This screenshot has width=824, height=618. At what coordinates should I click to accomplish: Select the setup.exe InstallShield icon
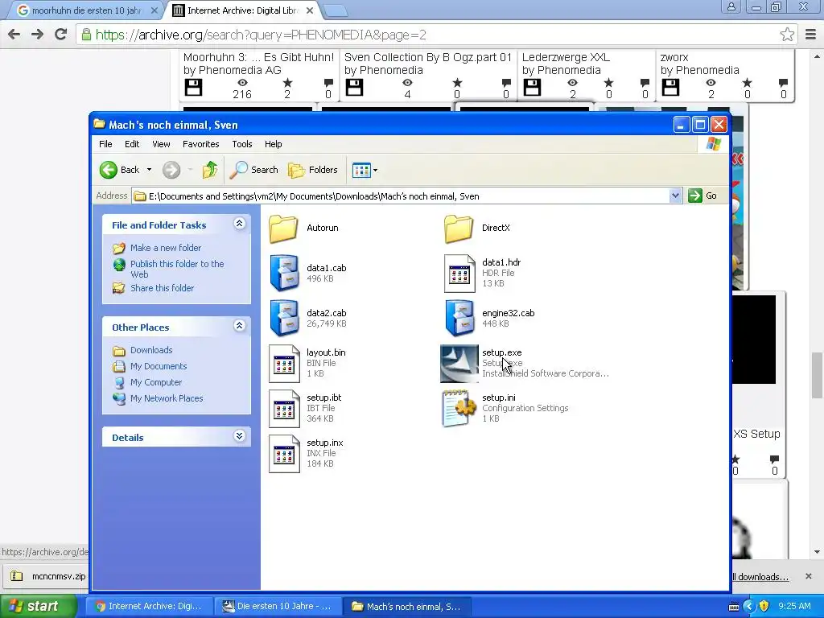(x=459, y=363)
